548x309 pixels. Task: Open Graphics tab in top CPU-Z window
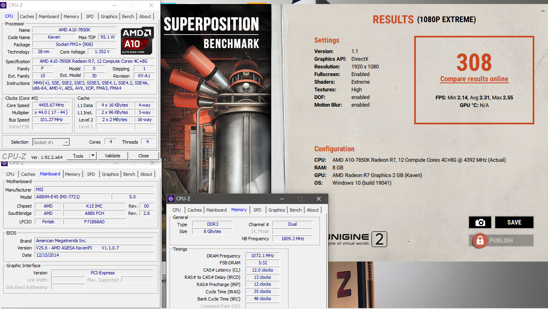pos(109,16)
